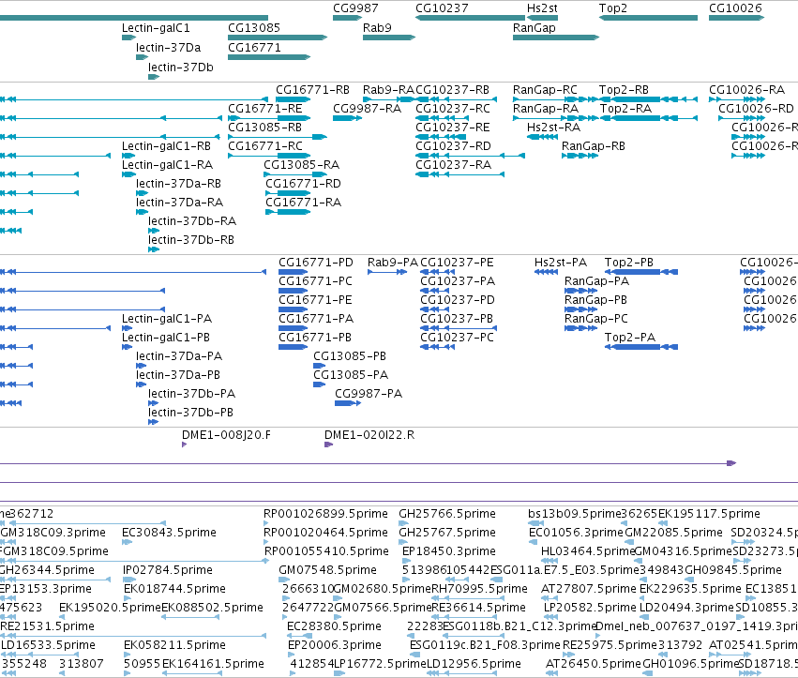This screenshot has height=678, width=798.
Task: Select protein lectin-37Da-PB label
Action: 178,375
